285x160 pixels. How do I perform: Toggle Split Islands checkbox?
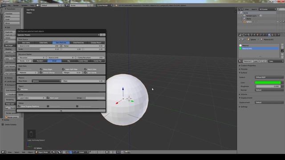(x=85, y=72)
